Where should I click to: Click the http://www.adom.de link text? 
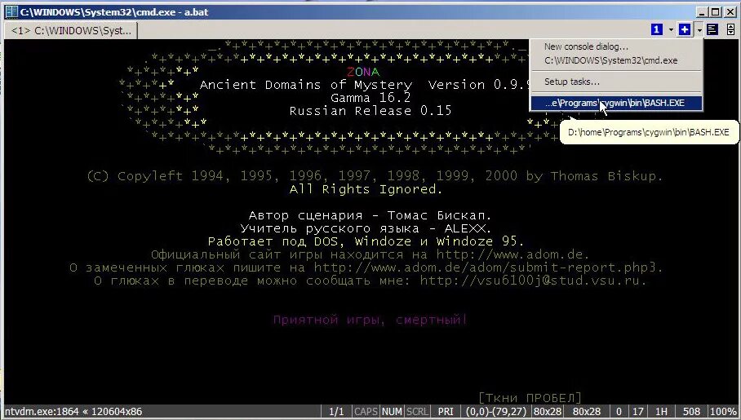coord(512,254)
